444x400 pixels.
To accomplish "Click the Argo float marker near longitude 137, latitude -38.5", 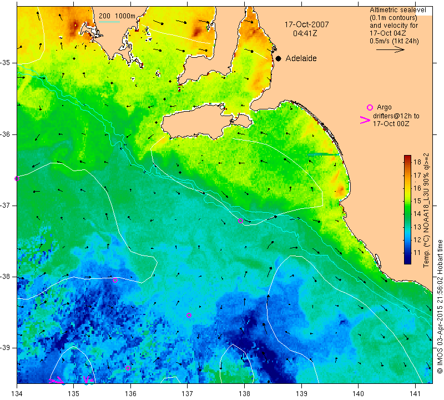I will (x=189, y=315).
